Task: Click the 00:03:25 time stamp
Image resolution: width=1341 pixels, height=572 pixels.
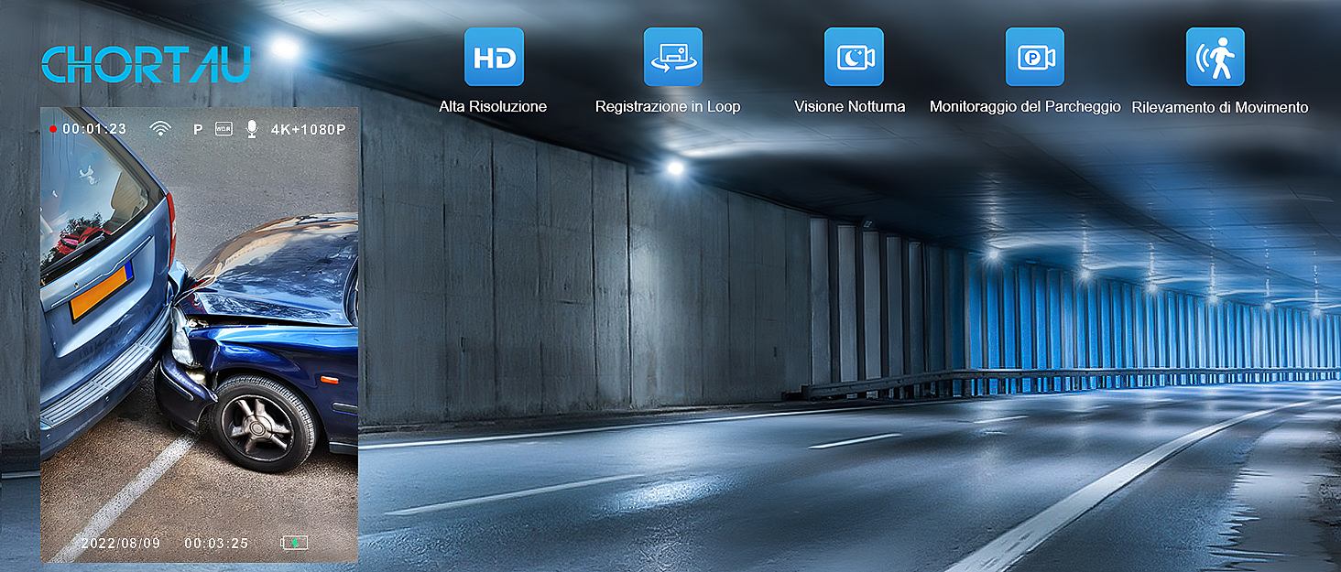Action: (x=216, y=543)
